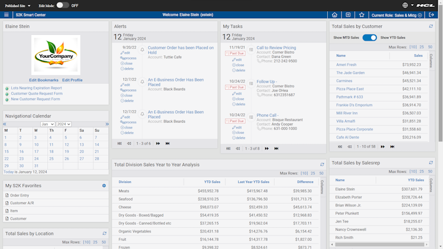Click the Edit Profile link
Image resolution: width=443 pixels, height=249 pixels.
pyautogui.click(x=72, y=80)
